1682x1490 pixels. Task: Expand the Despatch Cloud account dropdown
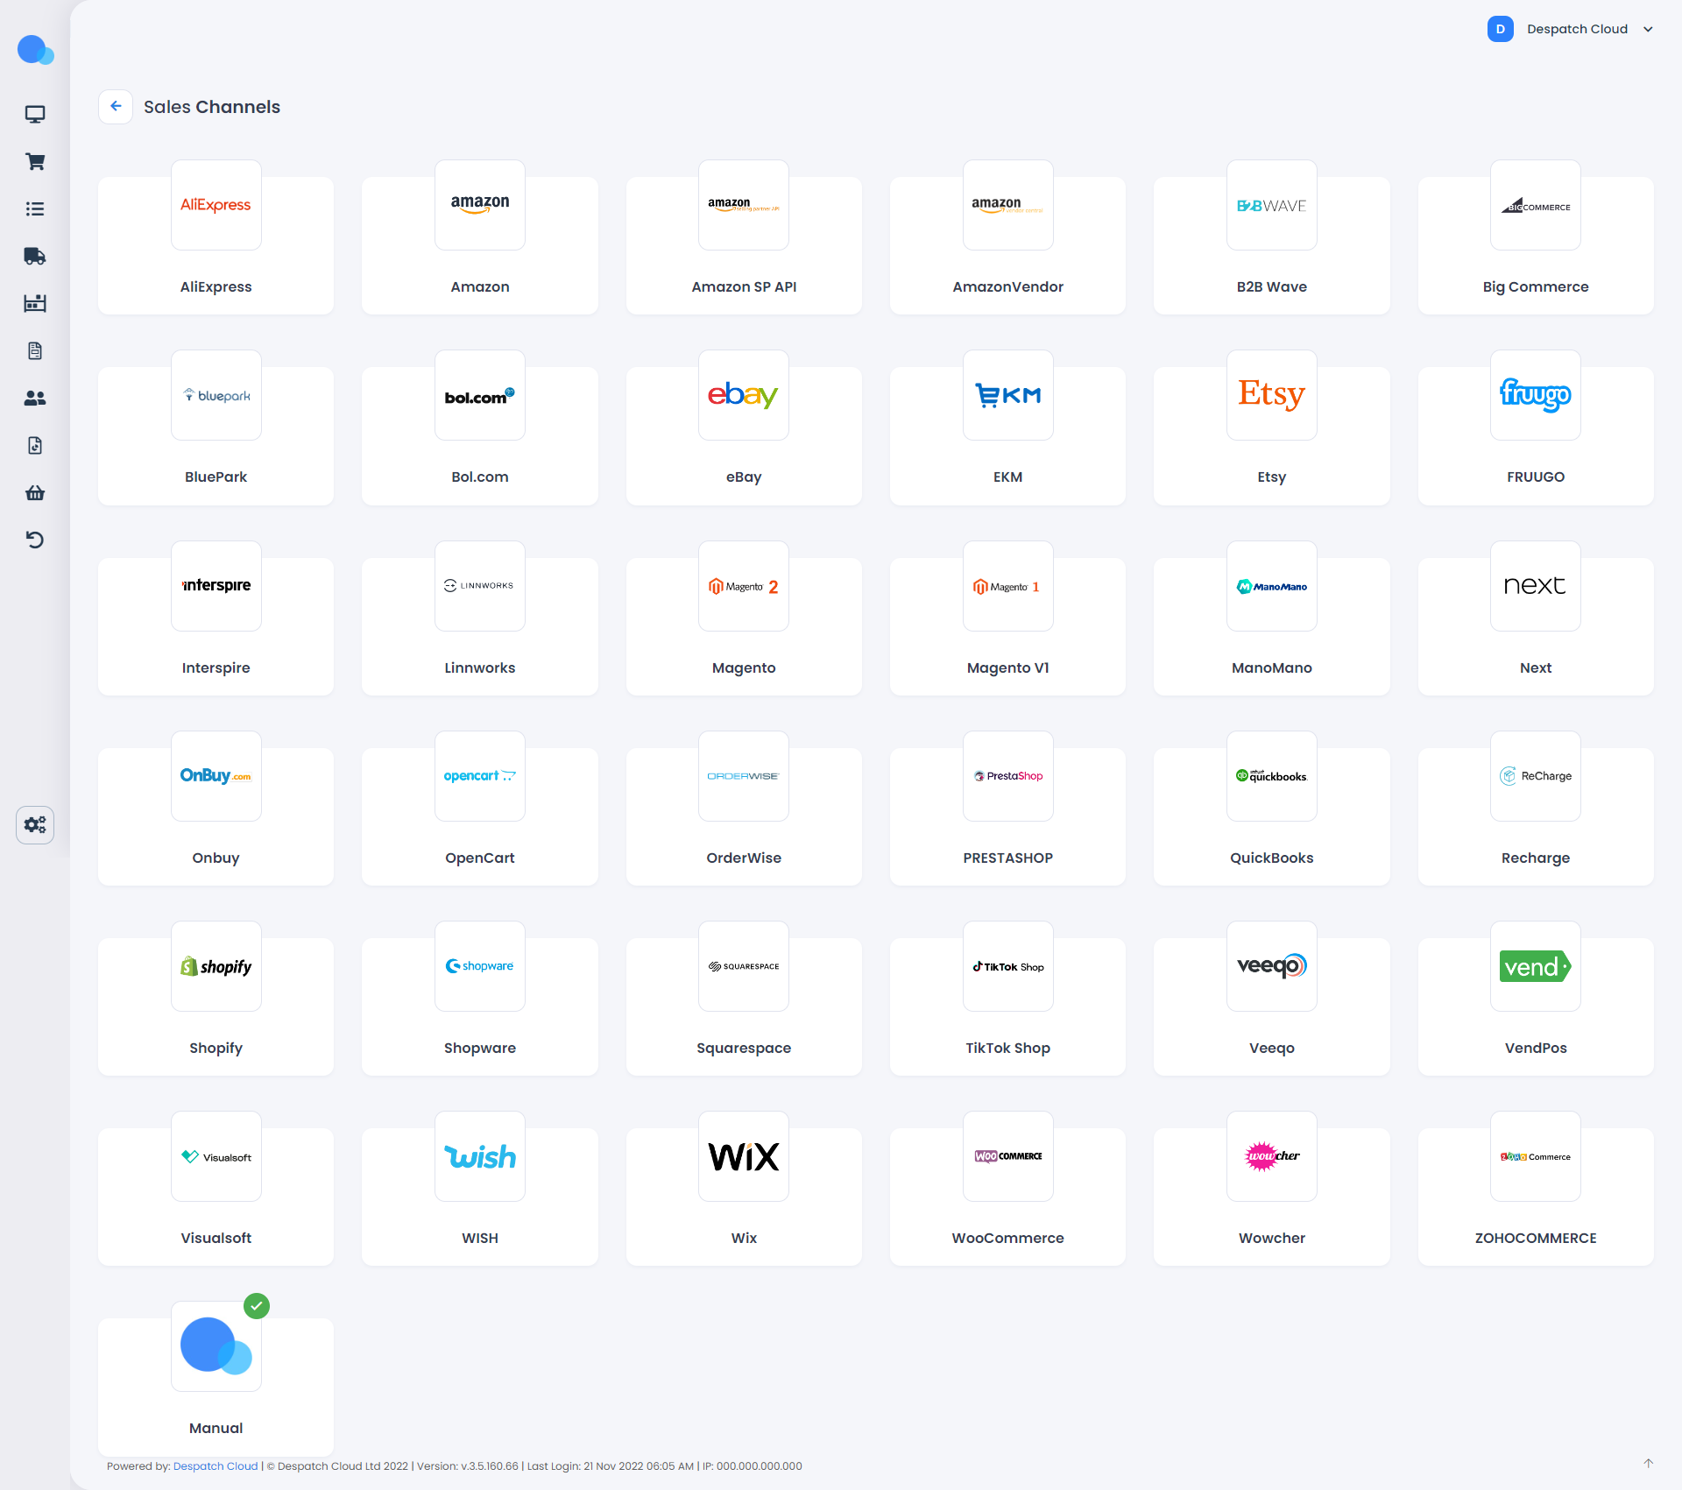pos(1650,29)
